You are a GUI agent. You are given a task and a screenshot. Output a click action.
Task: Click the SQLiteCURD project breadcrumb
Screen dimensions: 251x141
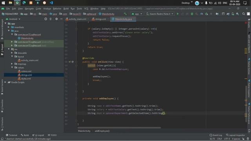coord(10,14)
